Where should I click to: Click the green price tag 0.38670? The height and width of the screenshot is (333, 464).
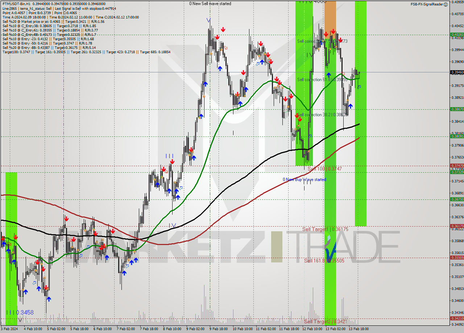tap(457, 109)
